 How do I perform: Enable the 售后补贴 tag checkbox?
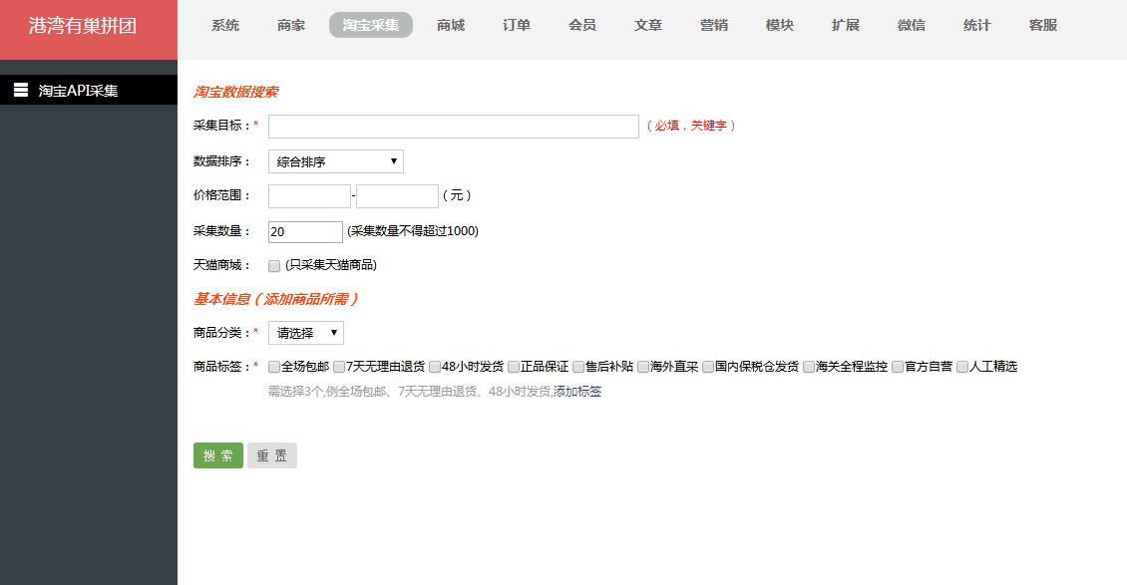(578, 367)
